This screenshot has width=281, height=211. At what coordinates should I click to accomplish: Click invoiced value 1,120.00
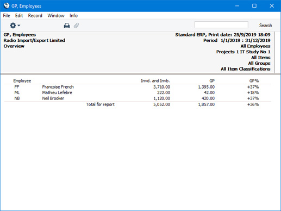pos(161,98)
